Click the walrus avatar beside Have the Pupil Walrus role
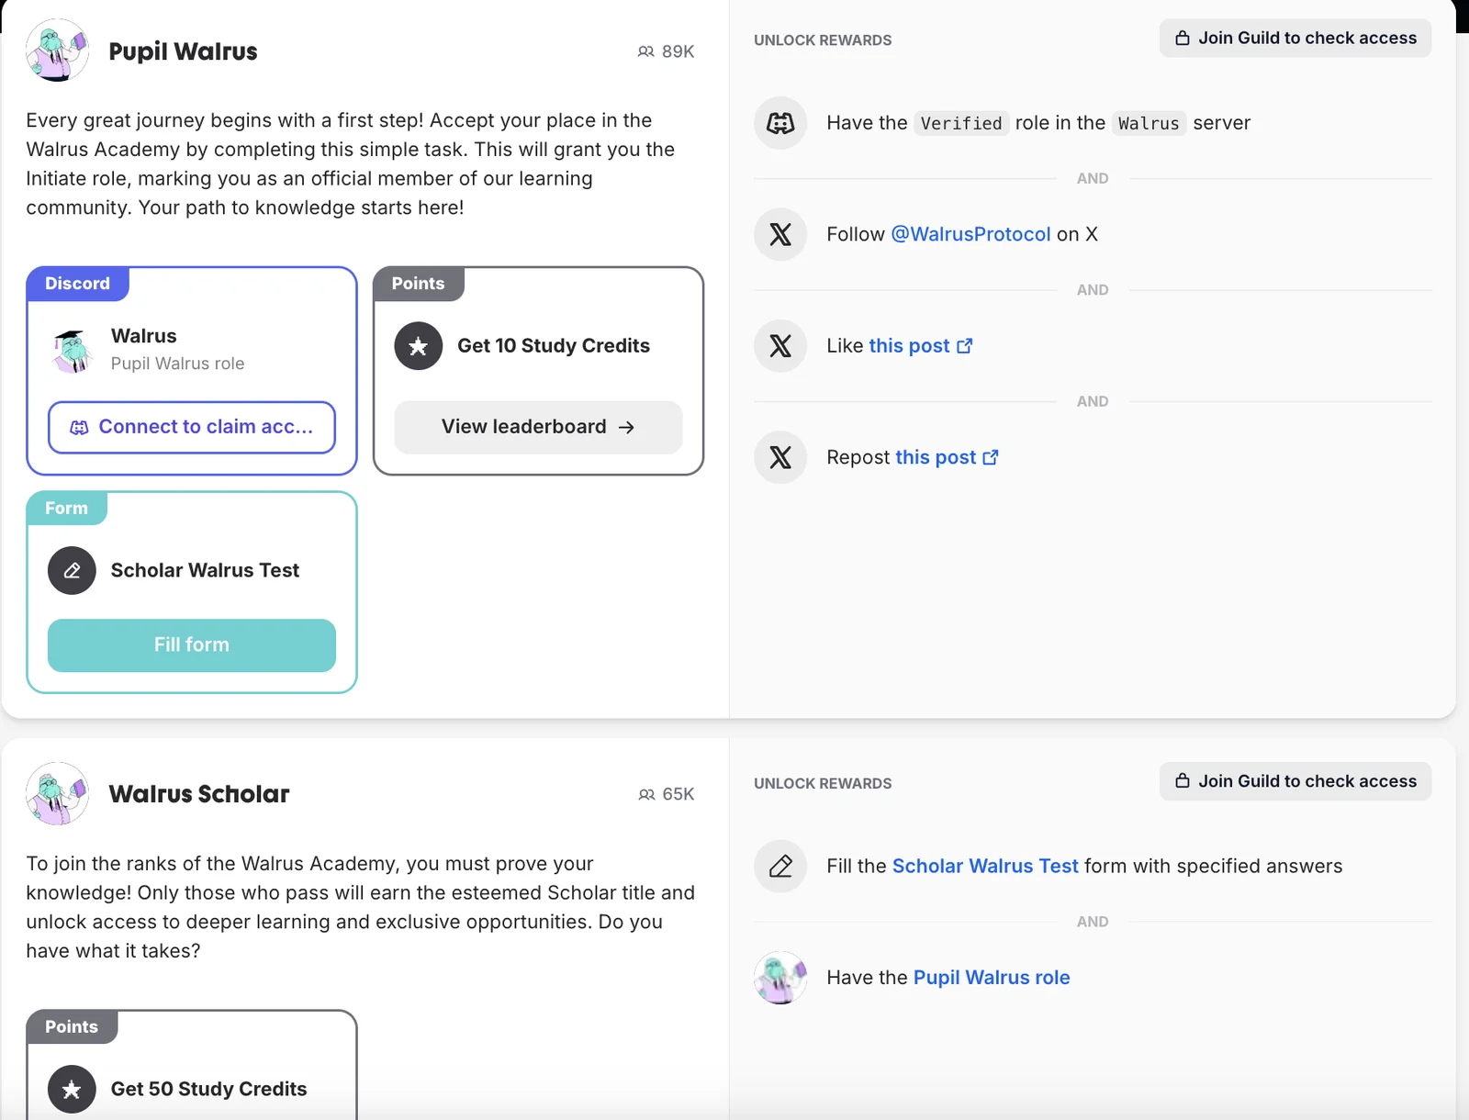 [780, 978]
